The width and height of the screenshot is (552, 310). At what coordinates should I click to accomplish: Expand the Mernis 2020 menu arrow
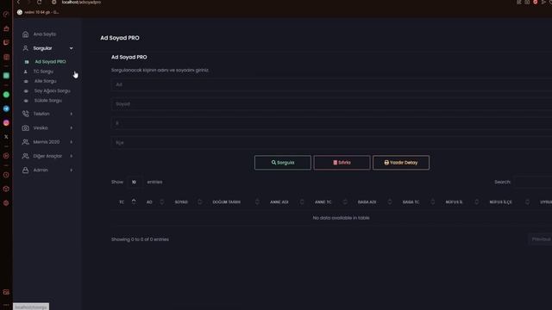(71, 142)
